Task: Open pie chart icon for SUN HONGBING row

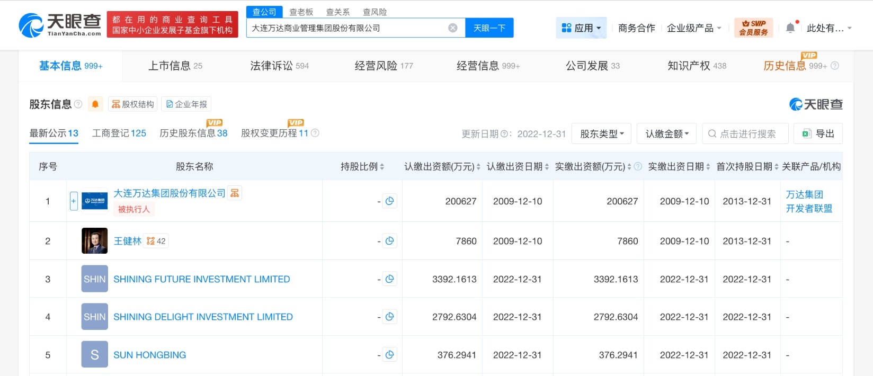Action: click(390, 355)
